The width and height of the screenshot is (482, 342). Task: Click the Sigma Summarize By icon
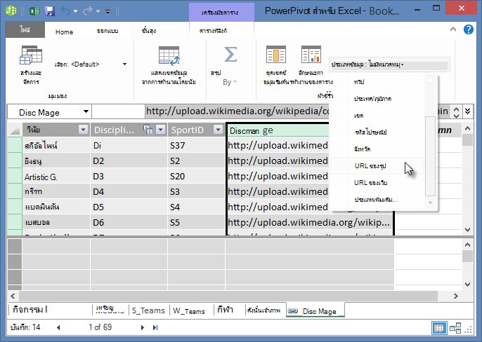(230, 55)
